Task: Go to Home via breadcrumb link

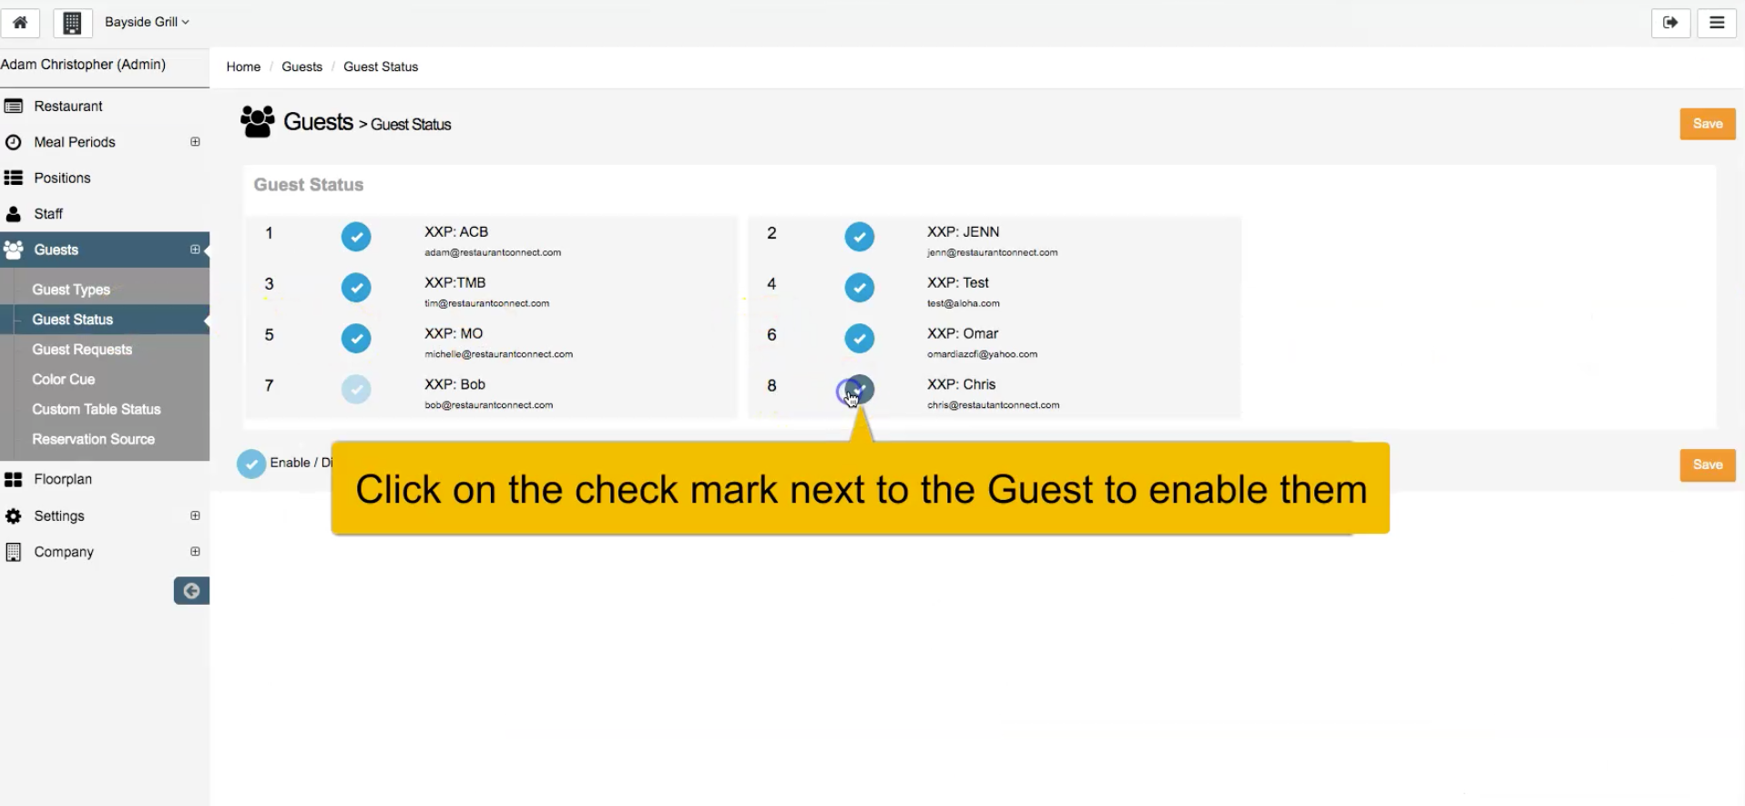Action: pos(243,66)
